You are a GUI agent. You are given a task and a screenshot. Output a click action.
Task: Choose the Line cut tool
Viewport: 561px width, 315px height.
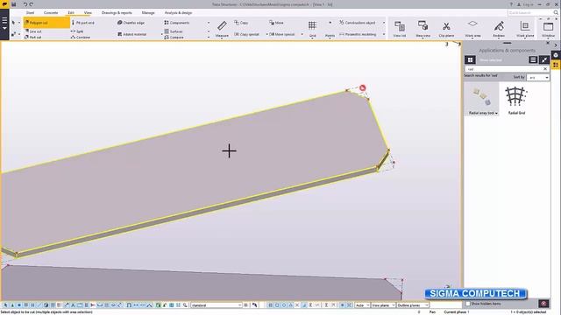click(x=32, y=31)
